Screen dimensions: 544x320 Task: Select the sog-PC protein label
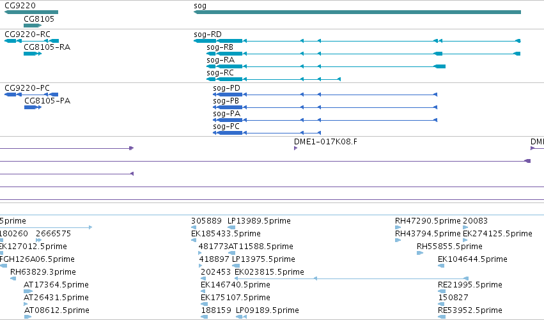226,126
